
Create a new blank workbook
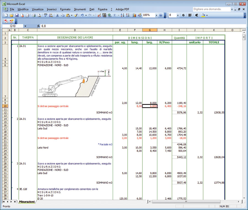(x=6, y=15)
